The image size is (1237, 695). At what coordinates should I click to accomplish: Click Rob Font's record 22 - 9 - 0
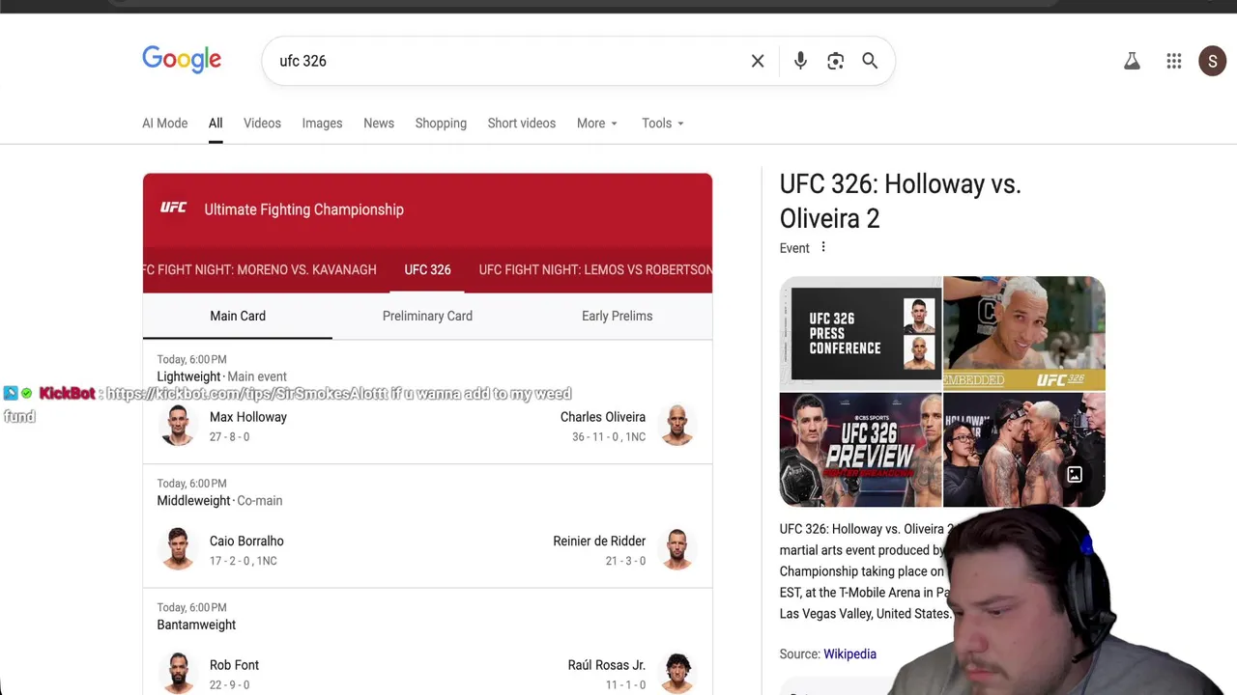229,684
